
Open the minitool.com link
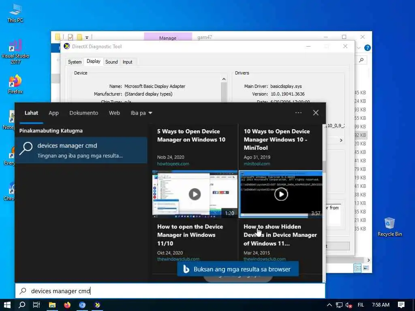[x=257, y=164]
